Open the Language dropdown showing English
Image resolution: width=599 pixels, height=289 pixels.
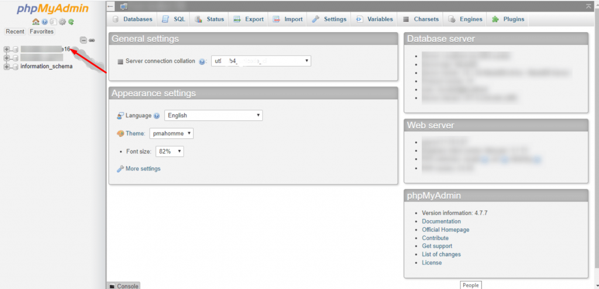coord(213,116)
